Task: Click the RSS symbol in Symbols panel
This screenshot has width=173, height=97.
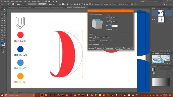Action: 162,60
